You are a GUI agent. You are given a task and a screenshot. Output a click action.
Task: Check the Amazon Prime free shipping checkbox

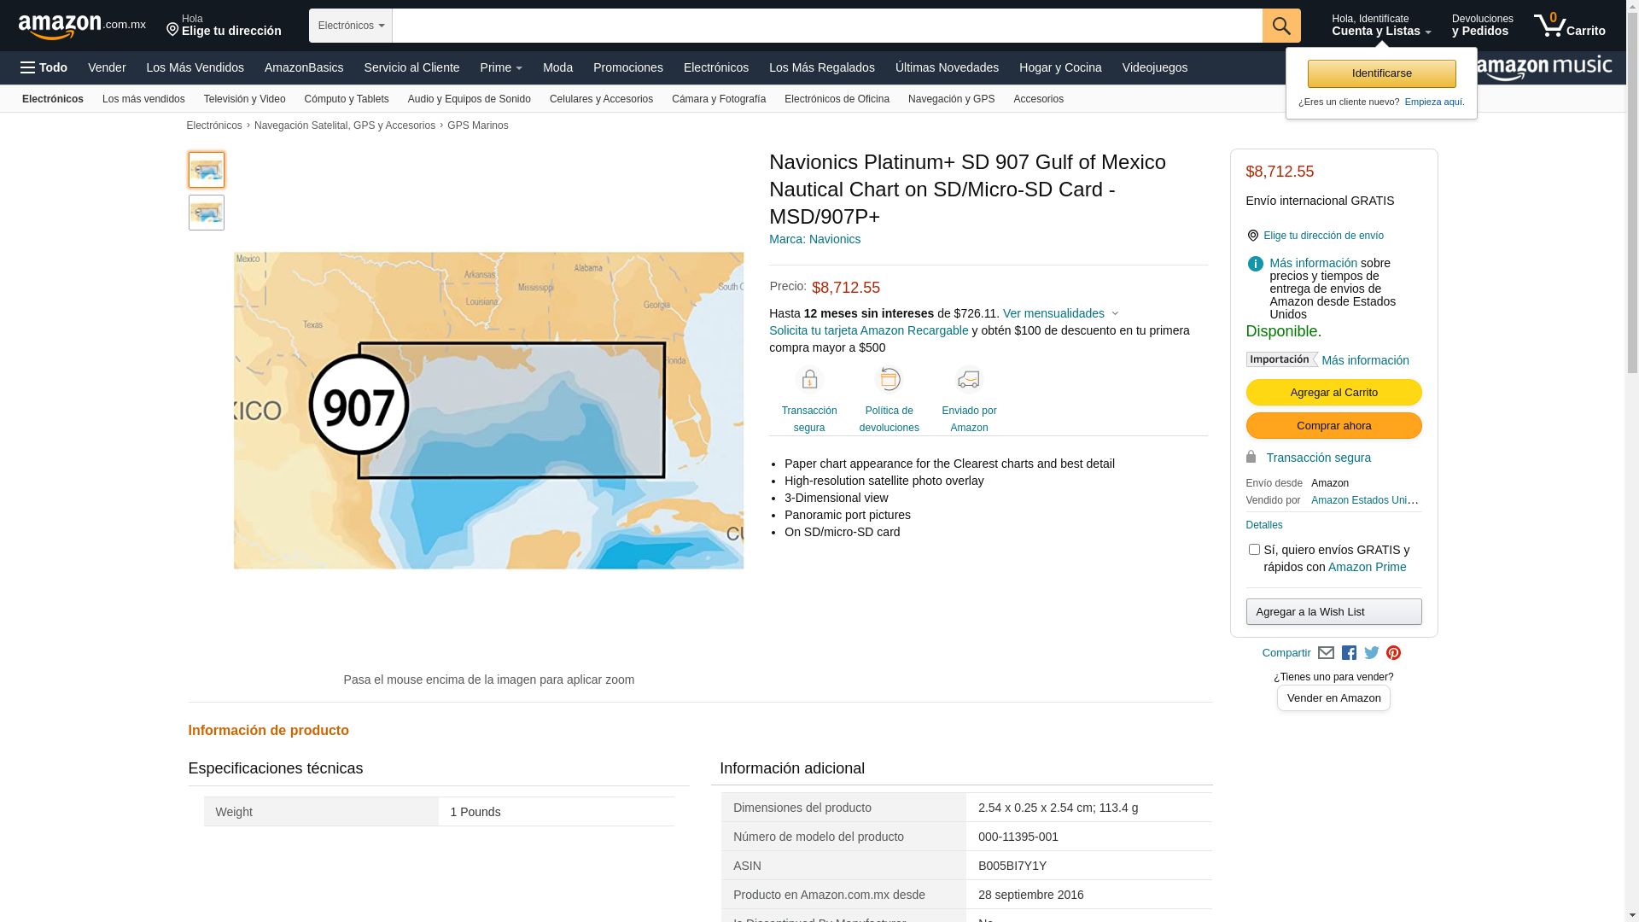[1254, 550]
